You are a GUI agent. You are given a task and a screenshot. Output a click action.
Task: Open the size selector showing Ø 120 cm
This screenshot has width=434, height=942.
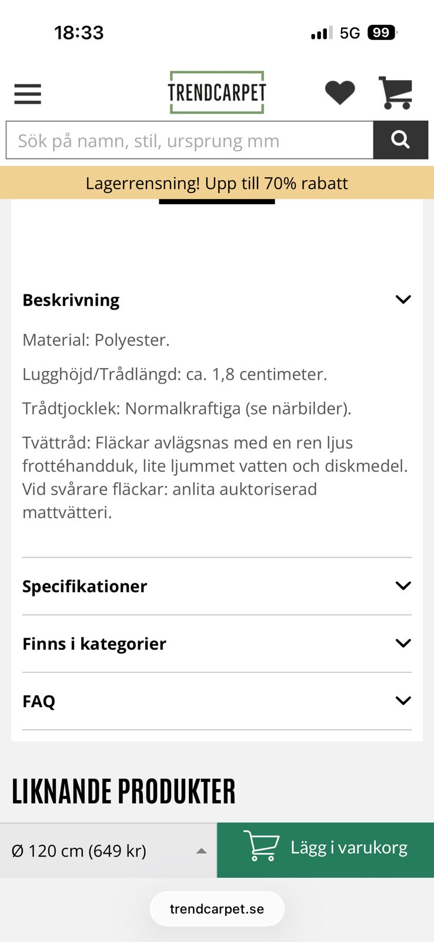pos(108,850)
